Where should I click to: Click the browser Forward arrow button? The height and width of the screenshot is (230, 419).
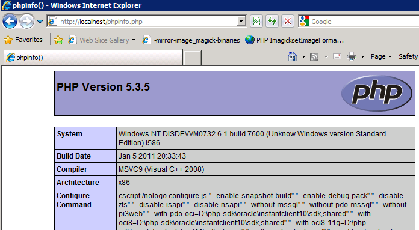pos(26,22)
